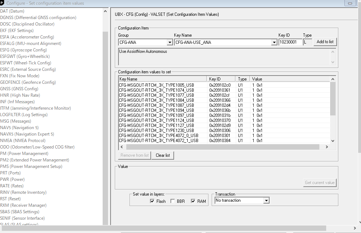Select DOSC (Disciplined Oscillator)
This screenshot has height=233, width=361.
27,24
